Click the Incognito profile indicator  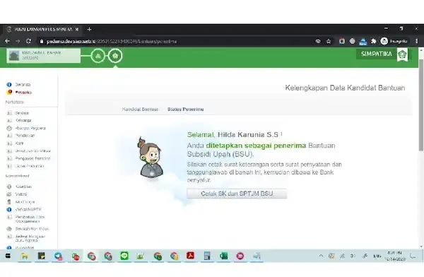tap(394, 41)
